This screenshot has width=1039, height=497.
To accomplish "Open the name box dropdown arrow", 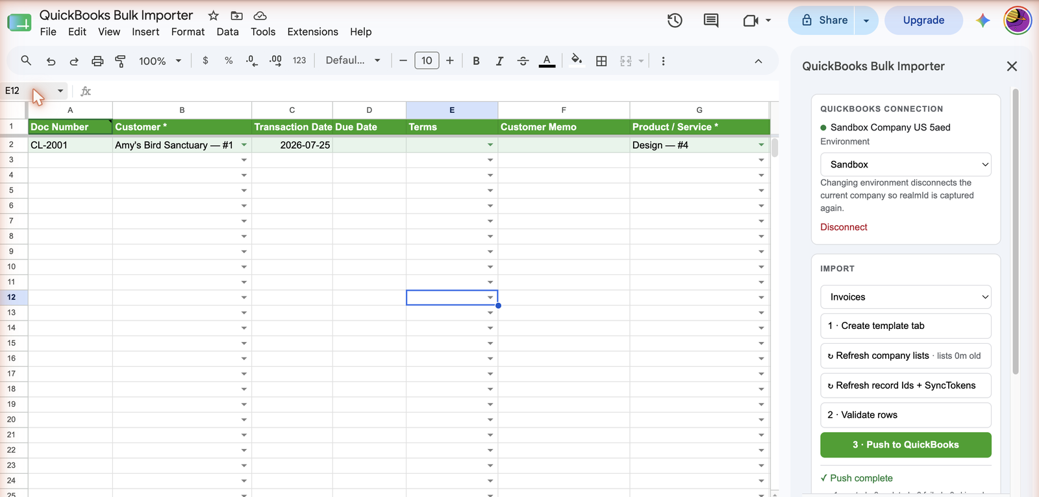I will [60, 91].
